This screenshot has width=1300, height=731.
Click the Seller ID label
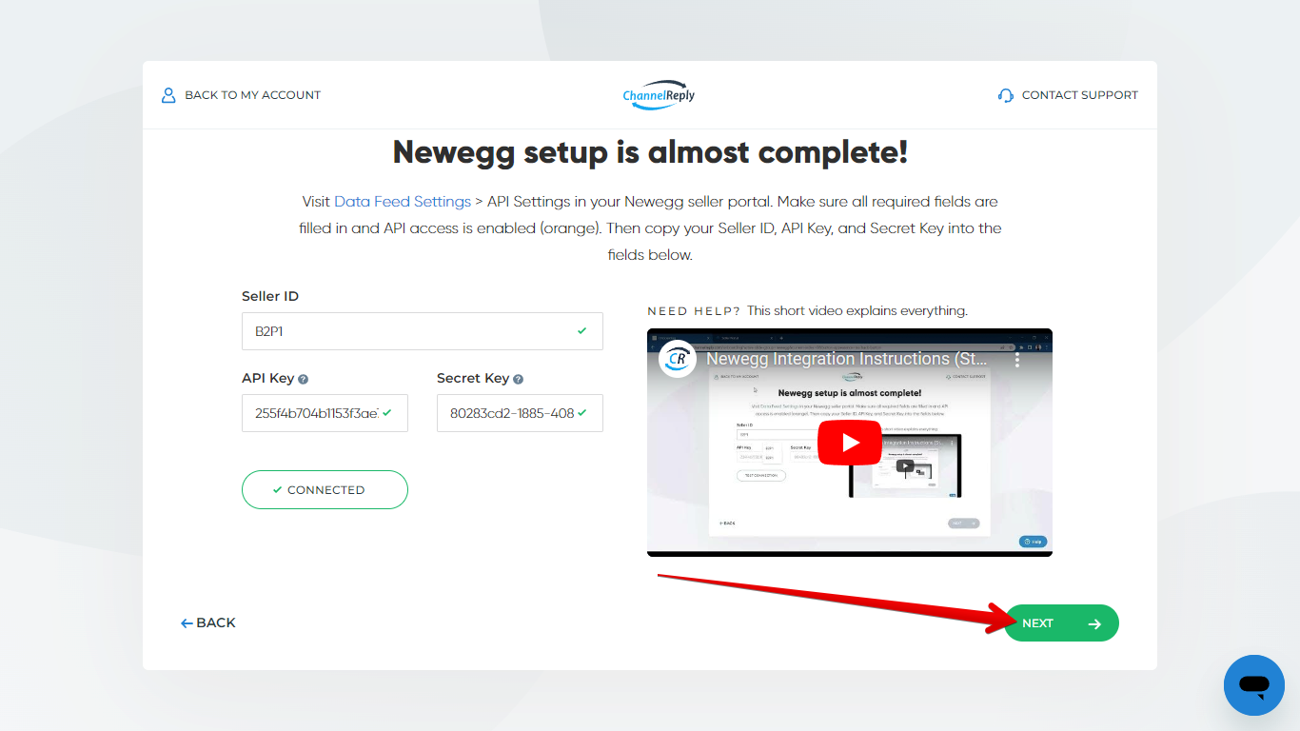pos(270,296)
